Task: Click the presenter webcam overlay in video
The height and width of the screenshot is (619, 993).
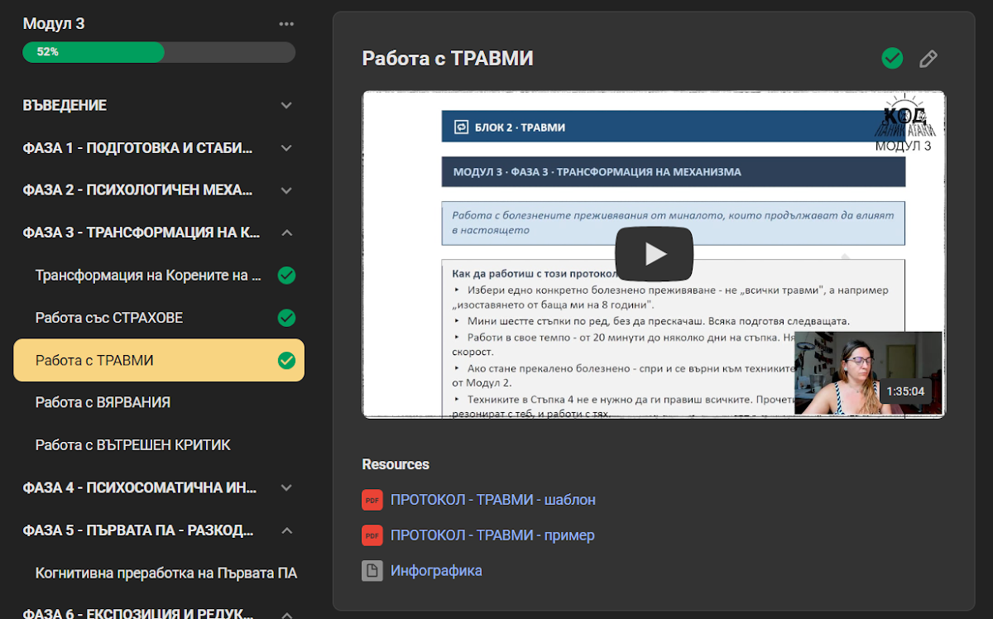Action: click(868, 373)
